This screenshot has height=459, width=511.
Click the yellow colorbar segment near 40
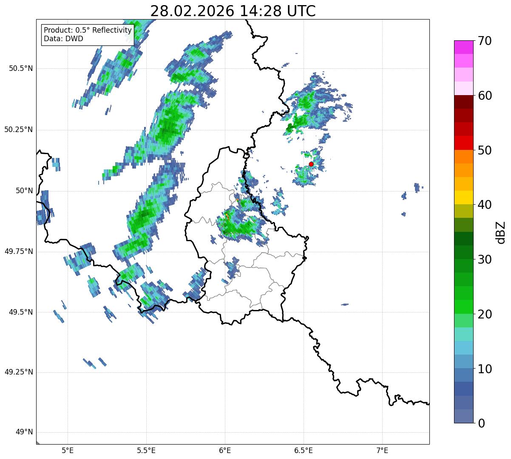pyautogui.click(x=463, y=197)
